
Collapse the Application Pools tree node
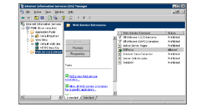click(28, 32)
